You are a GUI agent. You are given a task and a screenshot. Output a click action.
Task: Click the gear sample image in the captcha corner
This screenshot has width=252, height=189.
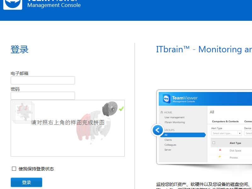pyautogui.click(x=110, y=110)
